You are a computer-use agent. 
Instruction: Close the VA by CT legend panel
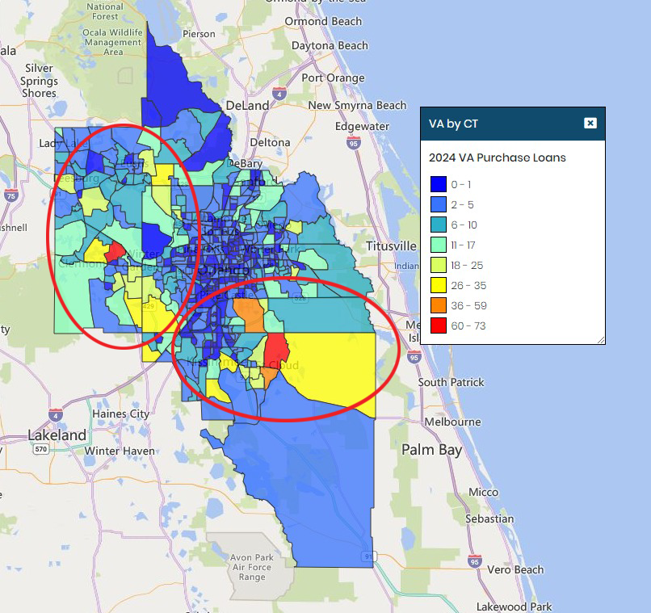click(x=590, y=124)
